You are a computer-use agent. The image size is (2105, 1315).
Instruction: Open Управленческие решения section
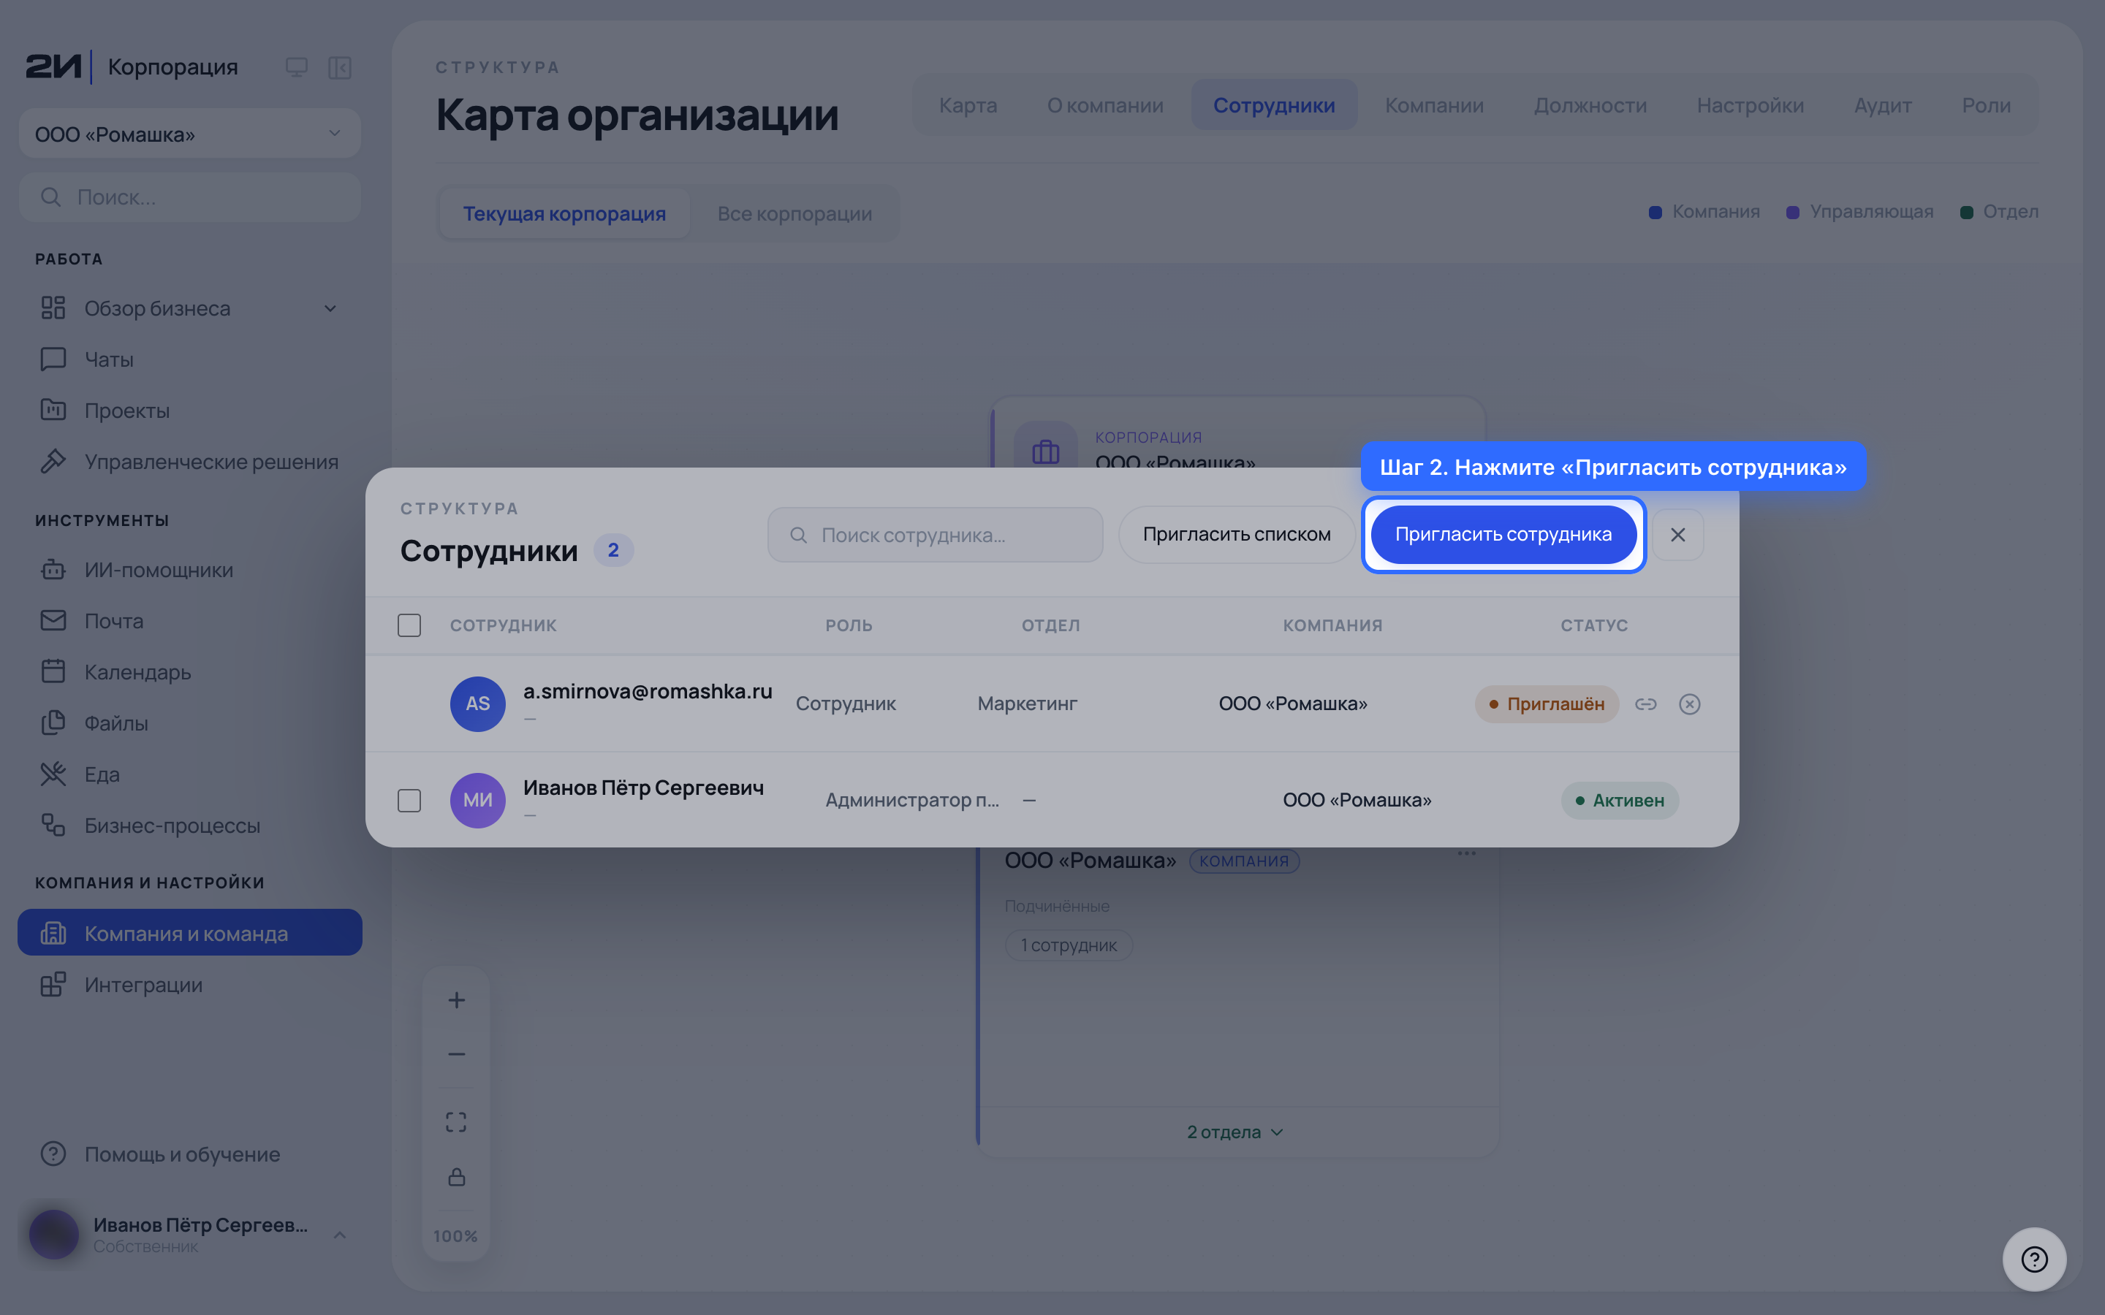click(189, 462)
